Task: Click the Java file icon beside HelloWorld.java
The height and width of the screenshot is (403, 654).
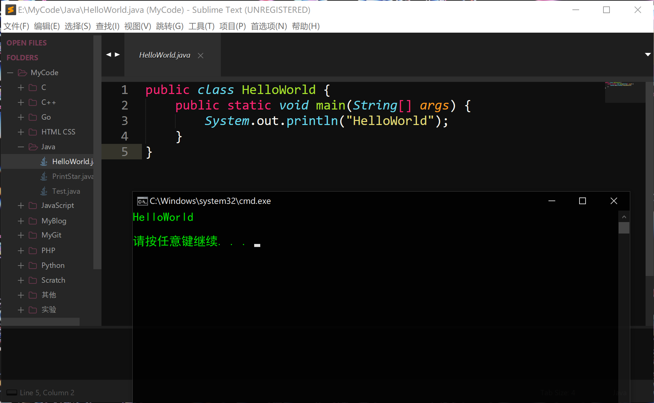Action: [44, 161]
